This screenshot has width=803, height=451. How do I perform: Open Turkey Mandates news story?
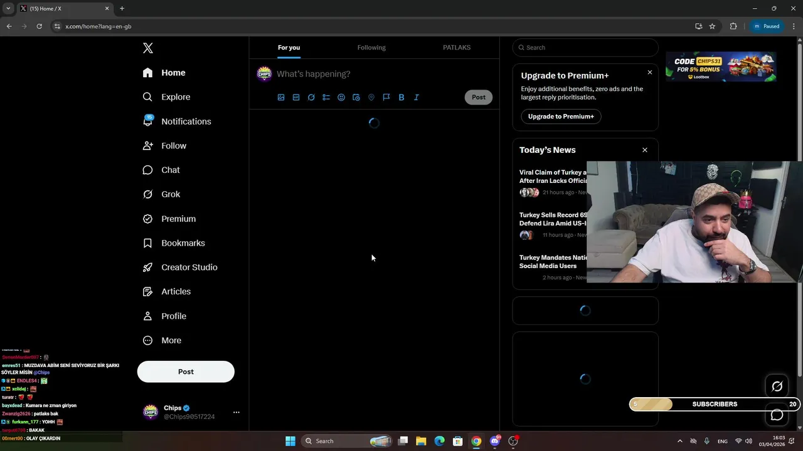pos(553,262)
